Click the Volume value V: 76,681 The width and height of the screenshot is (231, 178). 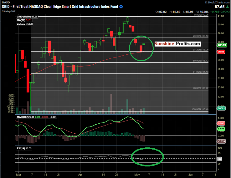(203, 12)
